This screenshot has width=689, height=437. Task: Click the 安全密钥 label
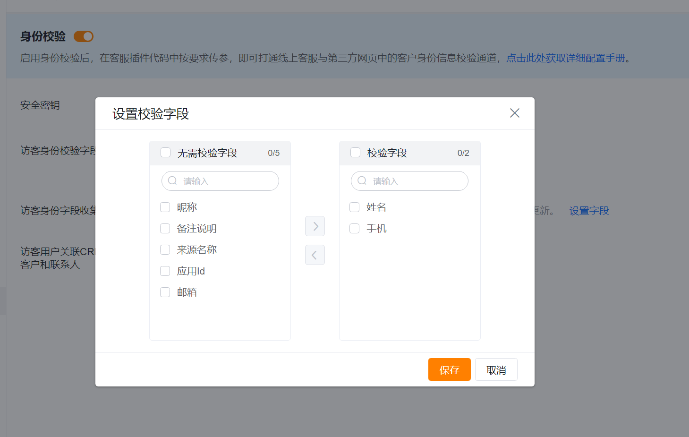pos(40,105)
